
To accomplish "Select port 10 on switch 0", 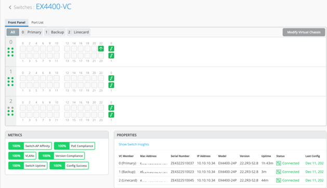I will (x=57, y=49).
